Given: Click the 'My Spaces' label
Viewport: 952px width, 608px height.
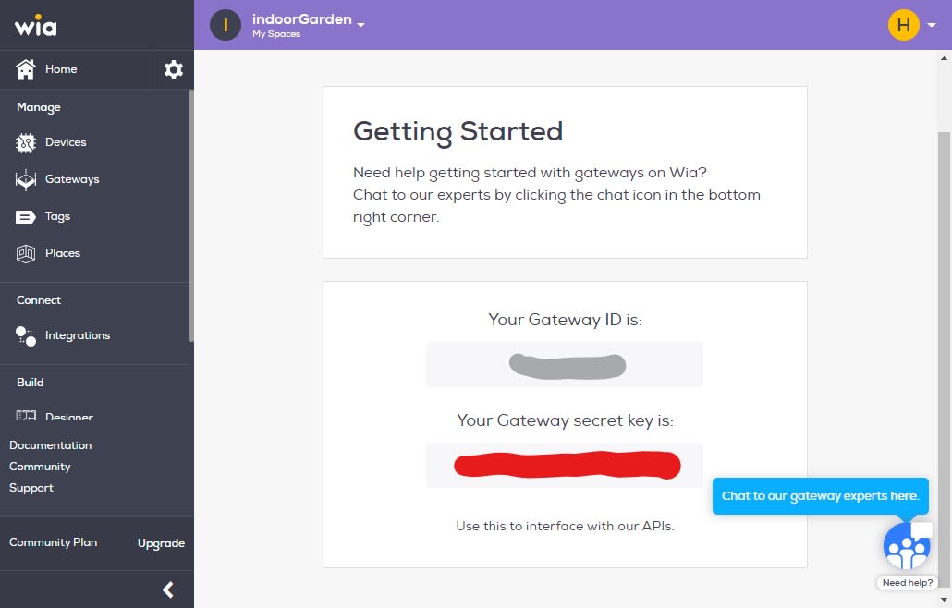Looking at the screenshot, I should tap(276, 34).
